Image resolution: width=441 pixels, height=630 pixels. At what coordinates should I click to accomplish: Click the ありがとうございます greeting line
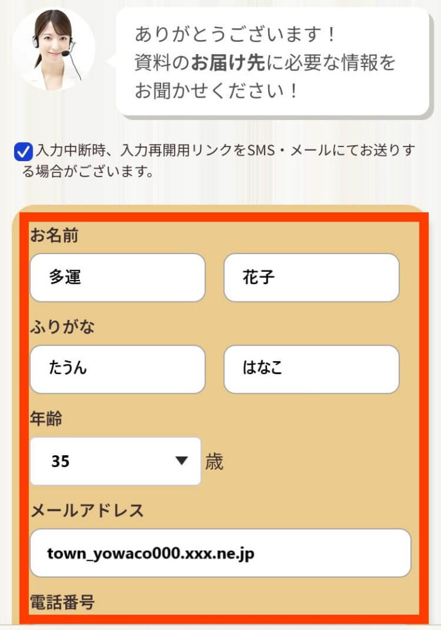pos(236,34)
